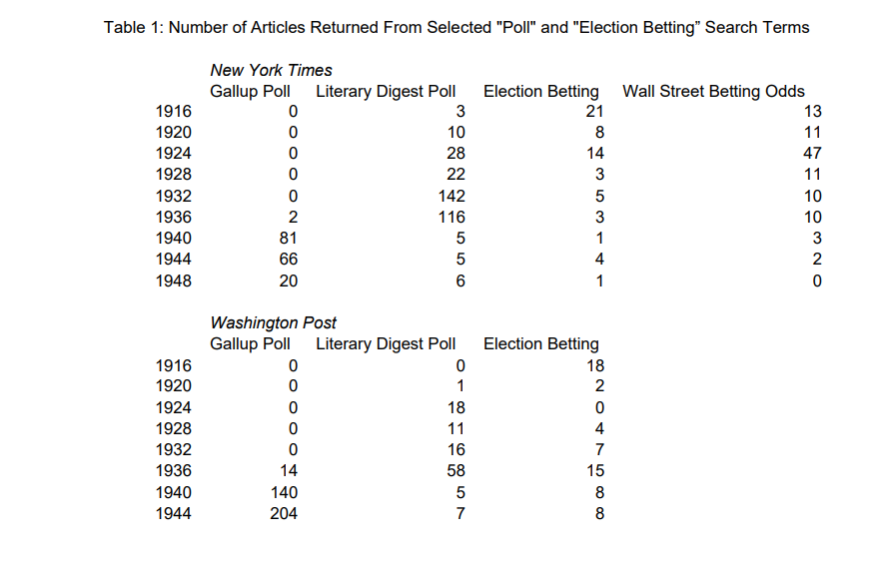
Task: Click Election Betting header under Washington Post
Action: pos(540,344)
